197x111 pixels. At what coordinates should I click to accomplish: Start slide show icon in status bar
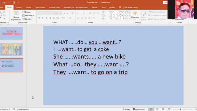169,109
